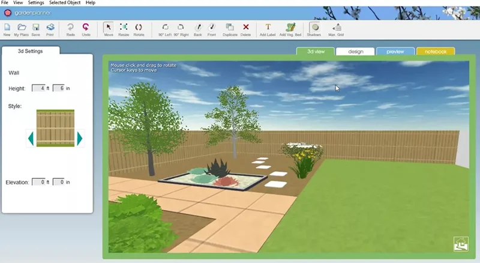The image size is (480, 263).
Task: Activate the Move tool
Action: pyautogui.click(x=109, y=28)
